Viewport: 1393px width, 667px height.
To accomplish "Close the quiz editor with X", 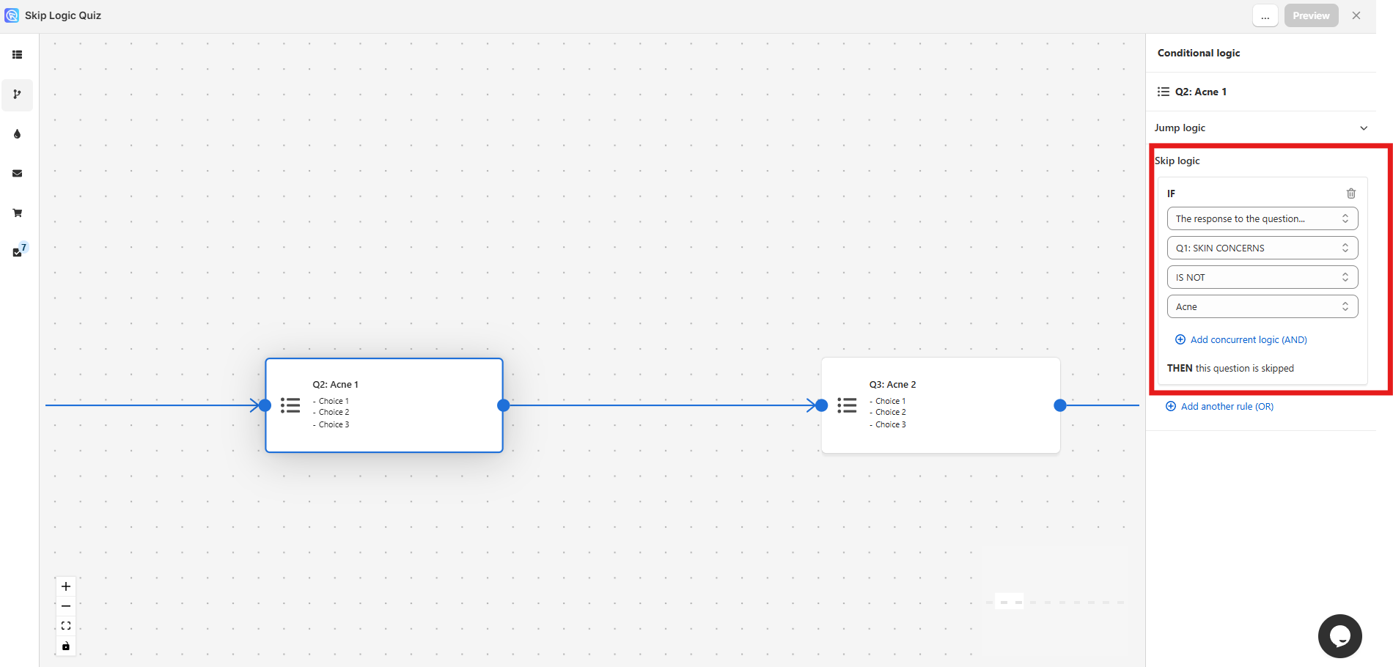I will click(x=1356, y=15).
